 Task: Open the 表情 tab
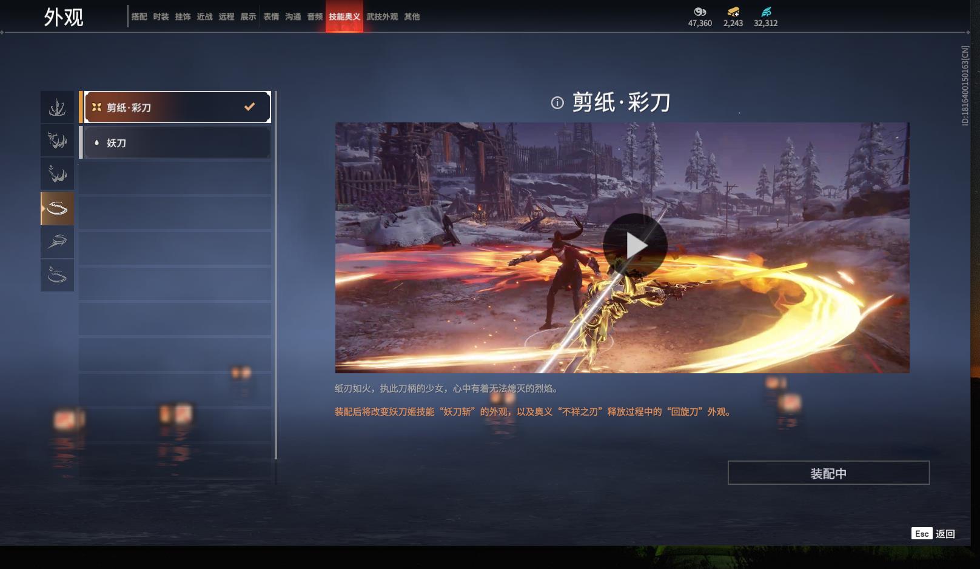[271, 16]
